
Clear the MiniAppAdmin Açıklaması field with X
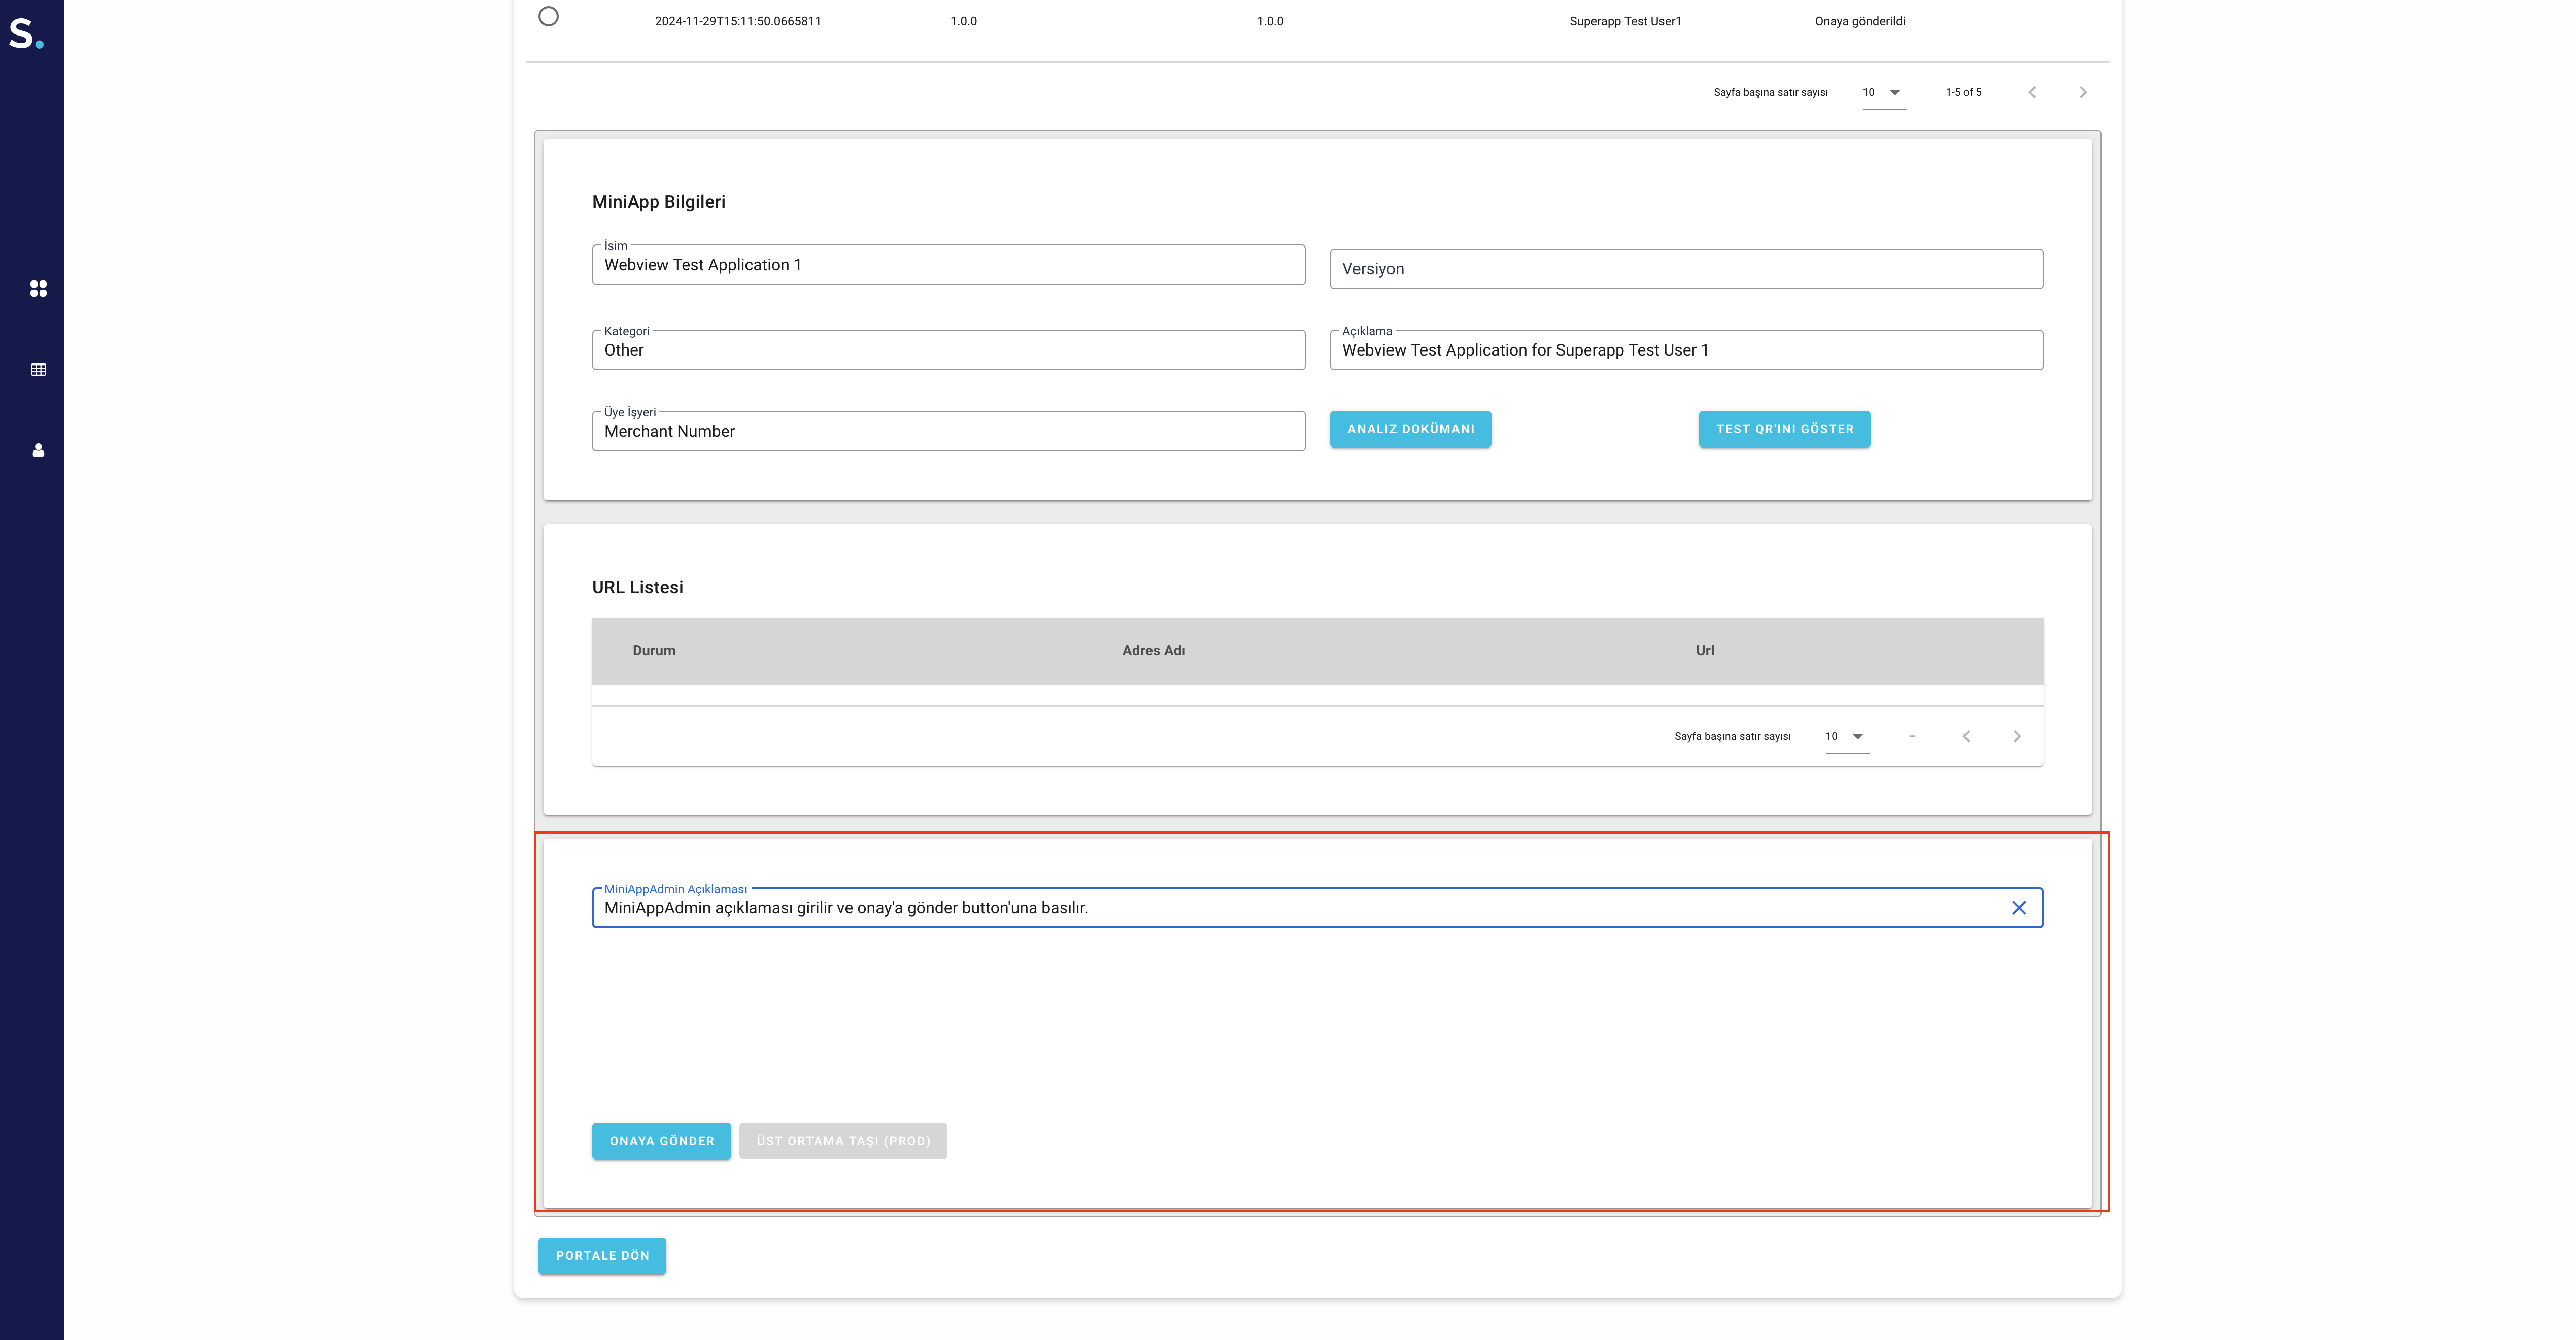[2018, 907]
